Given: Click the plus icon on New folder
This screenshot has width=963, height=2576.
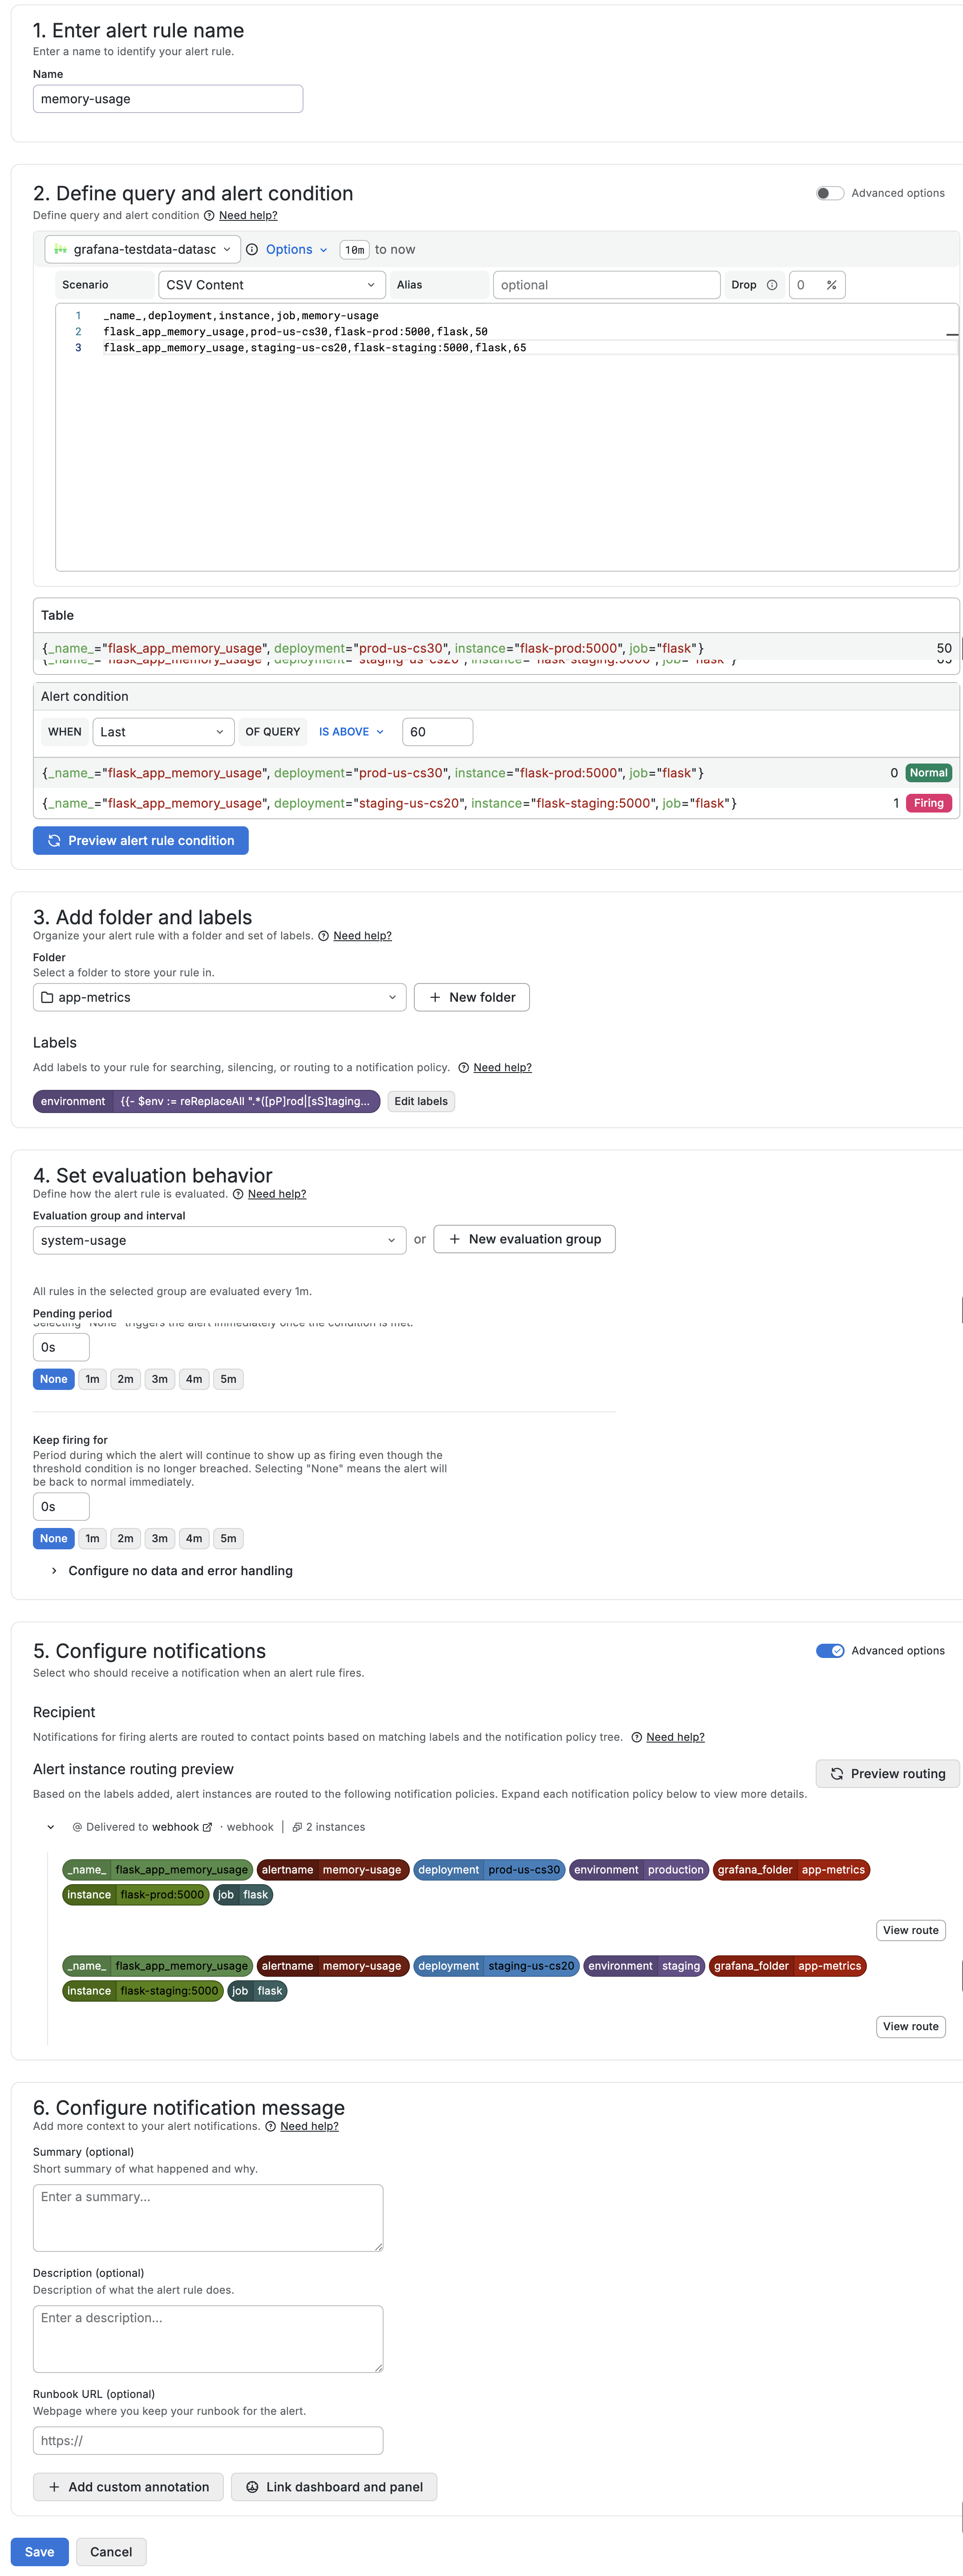Looking at the screenshot, I should point(435,997).
